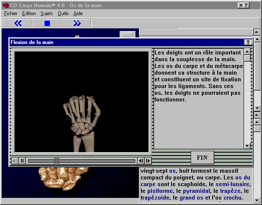The image size is (262, 205).
Task: Click the goggles icon above the video
Action: click(x=128, y=34)
